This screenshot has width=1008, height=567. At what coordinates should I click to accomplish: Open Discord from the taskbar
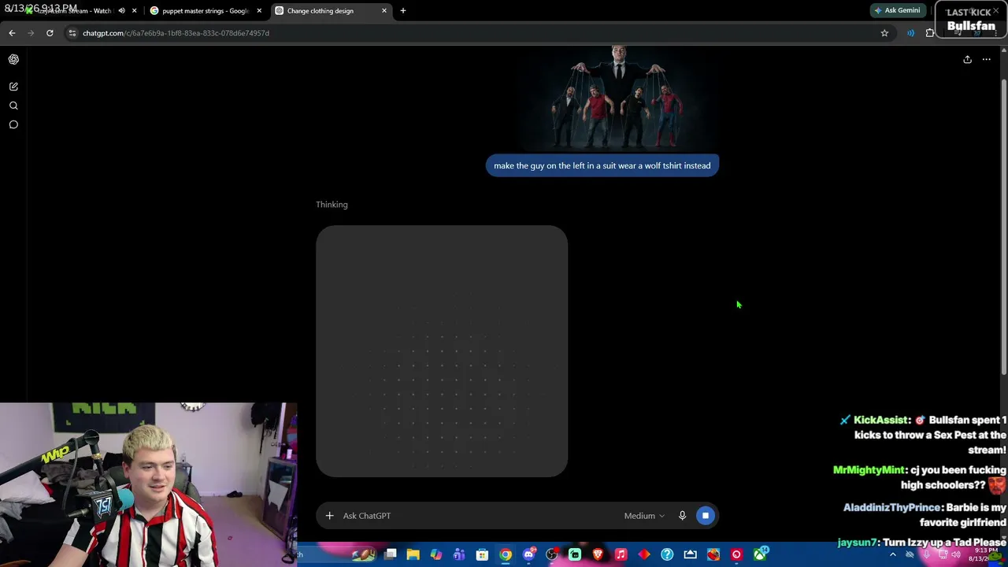click(529, 555)
